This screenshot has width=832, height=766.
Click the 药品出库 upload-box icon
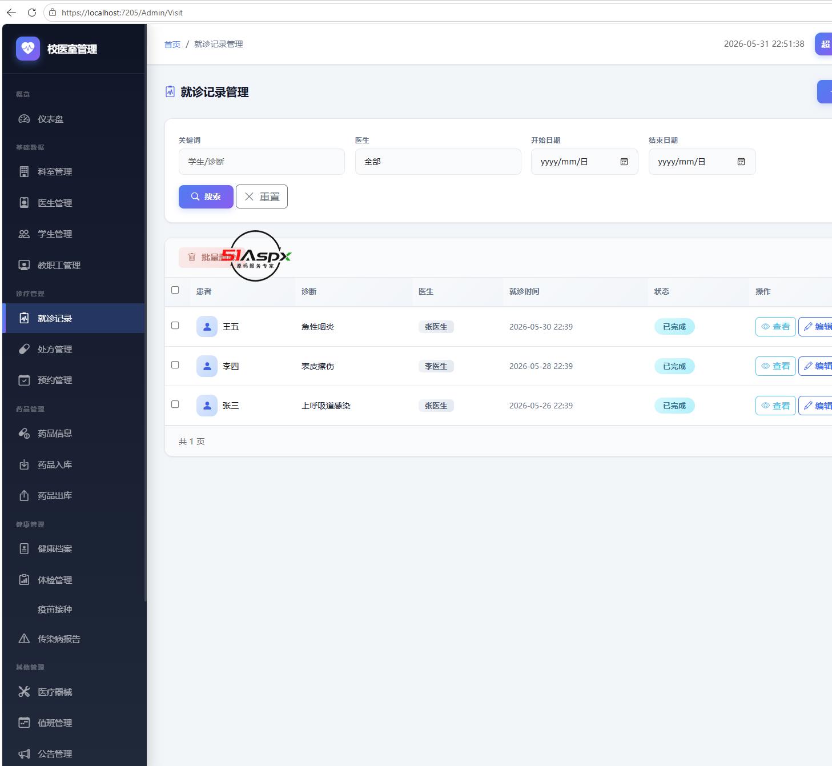click(x=24, y=495)
